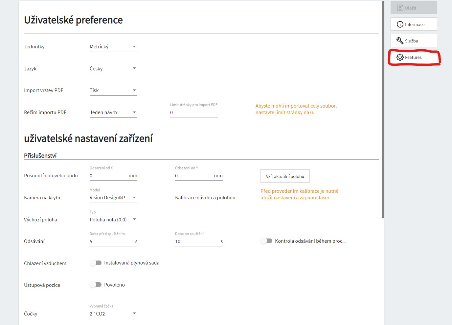452x325 pixels.
Task: Click the Kalibrace návrhu a polohou link
Action: click(x=205, y=198)
